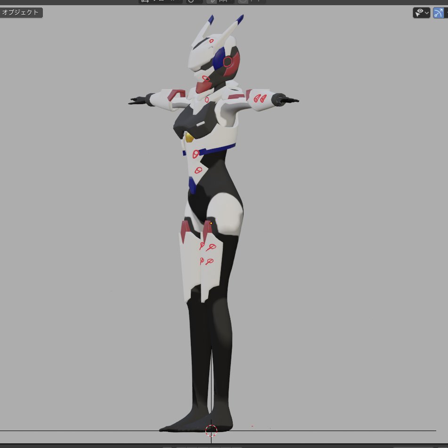Open the オブジェクト menu in the viewport header
Screen dimensions: 448x448
pyautogui.click(x=21, y=13)
